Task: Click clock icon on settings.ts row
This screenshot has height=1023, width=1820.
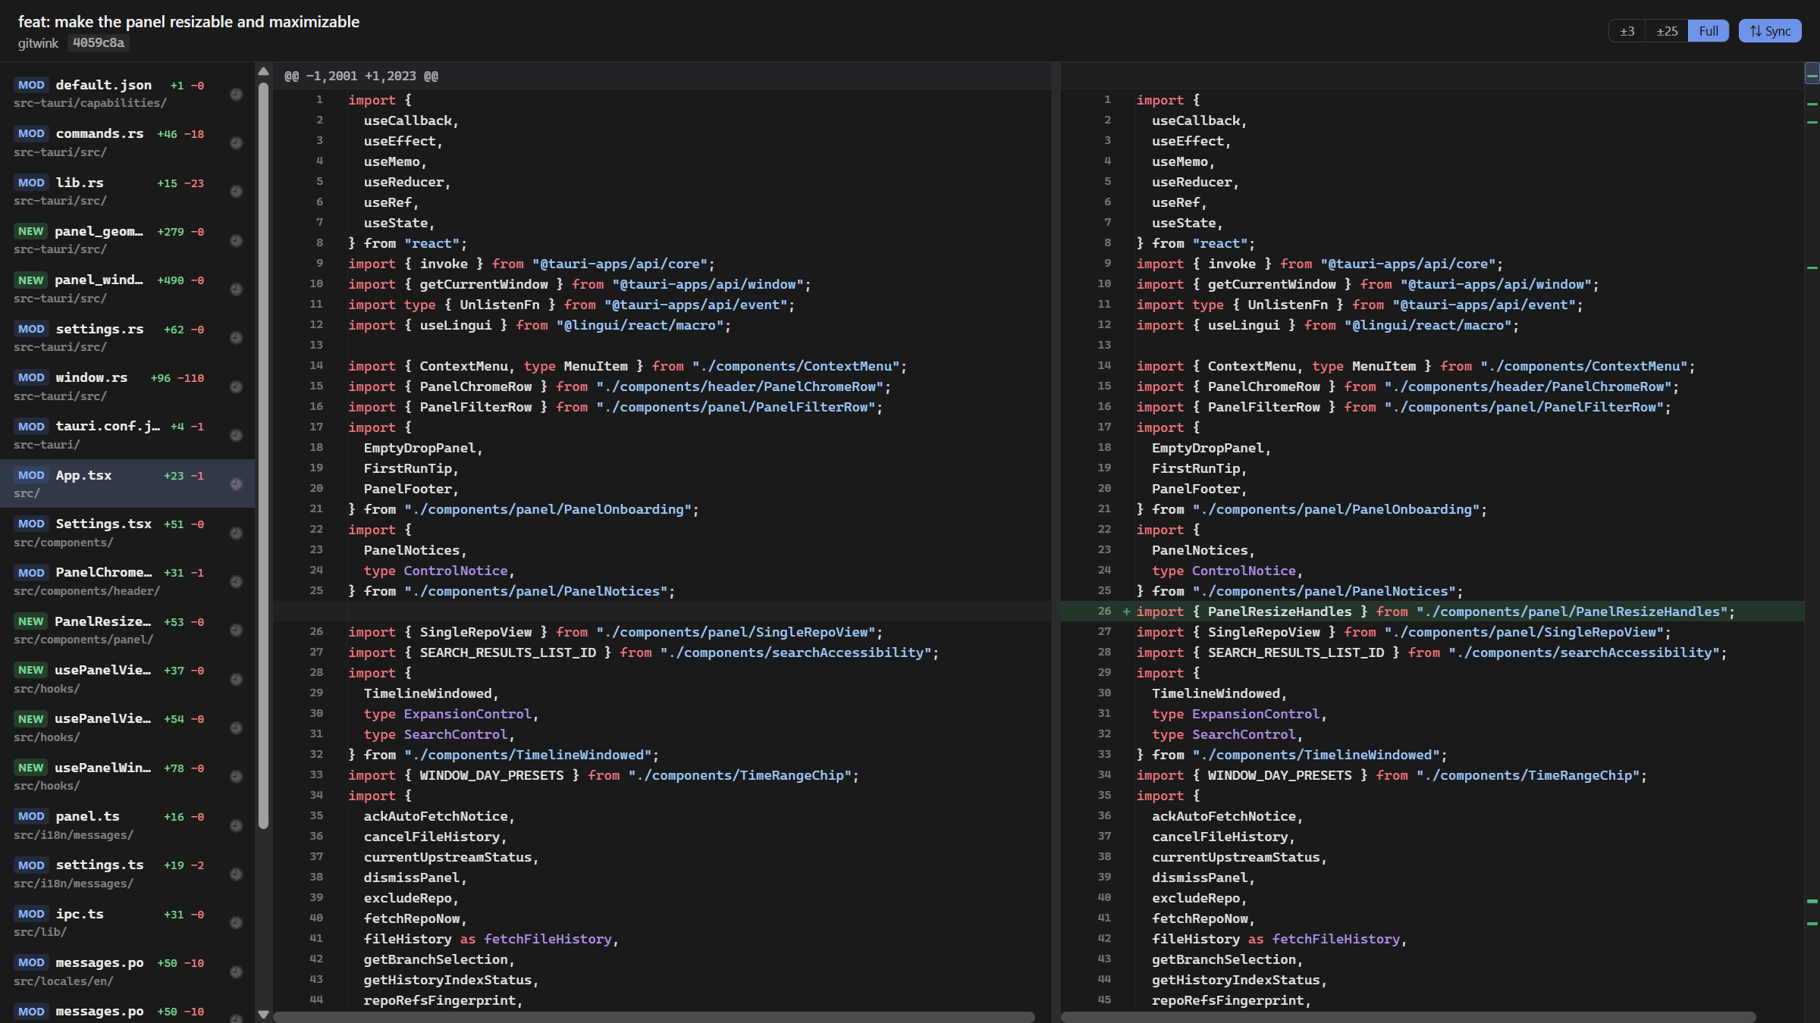Action: [237, 874]
